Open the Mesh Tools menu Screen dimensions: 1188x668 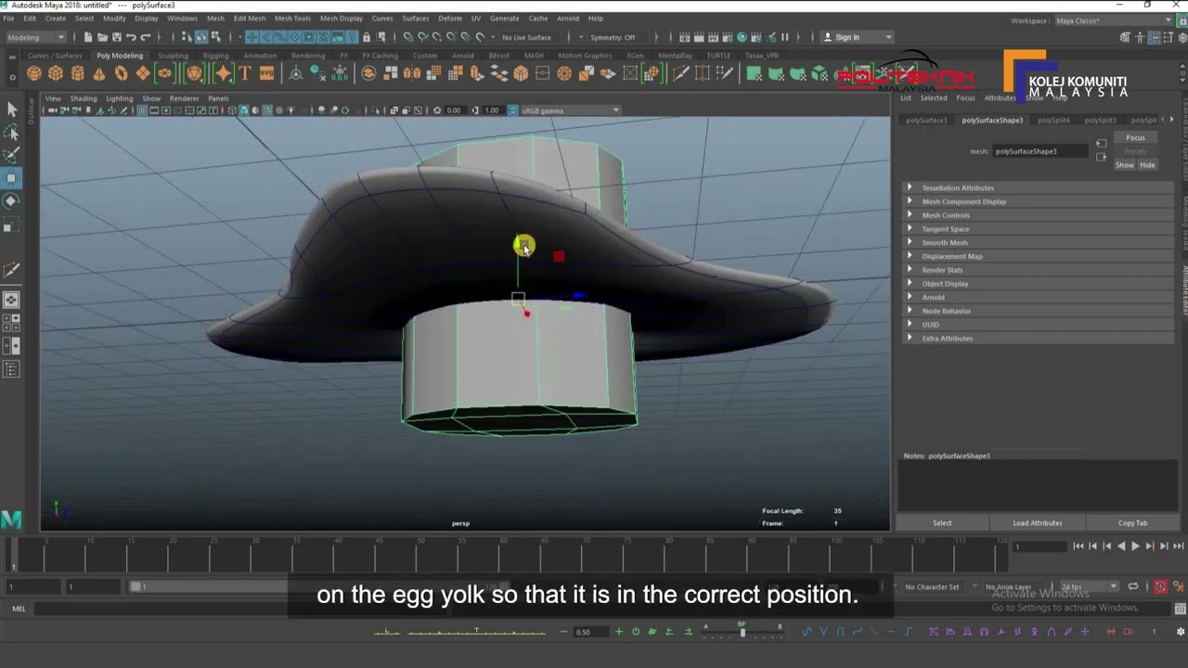(292, 19)
